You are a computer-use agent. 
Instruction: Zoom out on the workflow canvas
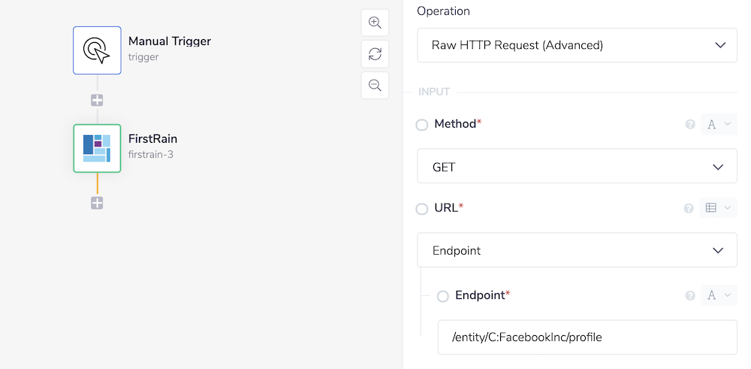(x=375, y=85)
